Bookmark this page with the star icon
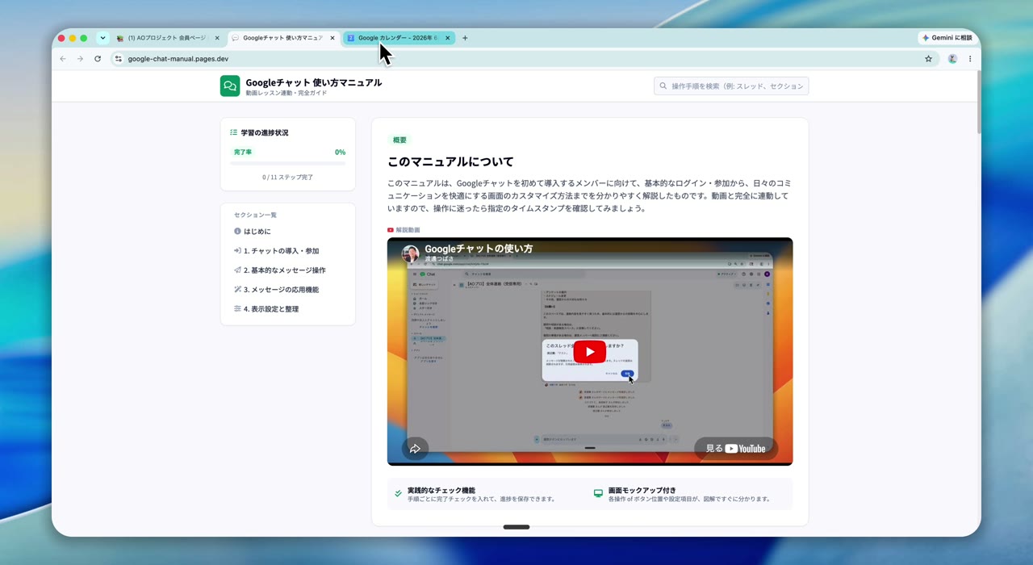This screenshot has width=1033, height=565. 928,59
